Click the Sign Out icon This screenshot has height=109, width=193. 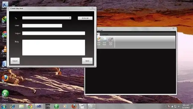click(x=111, y=41)
